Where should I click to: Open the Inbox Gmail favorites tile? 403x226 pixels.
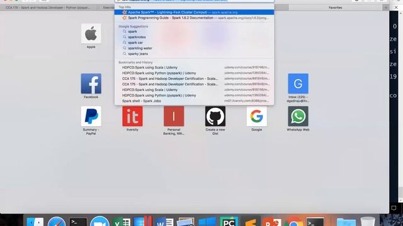pyautogui.click(x=298, y=83)
